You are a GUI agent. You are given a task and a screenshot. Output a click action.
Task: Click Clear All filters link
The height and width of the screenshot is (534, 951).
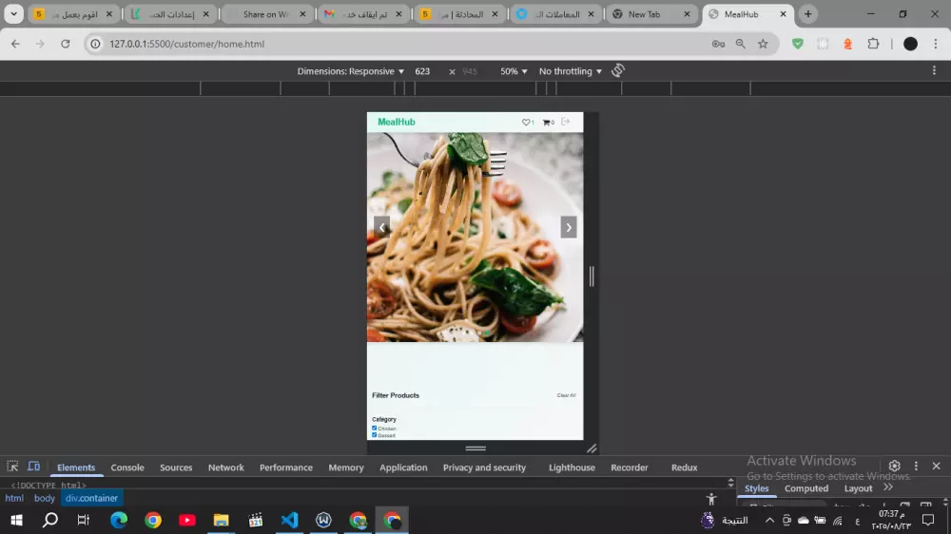[x=567, y=395]
